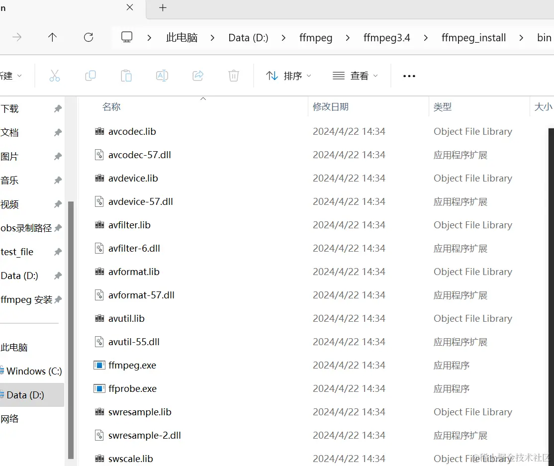Open ffmpeg 安装 pinned folder
This screenshot has width=554, height=466.
pyautogui.click(x=26, y=299)
